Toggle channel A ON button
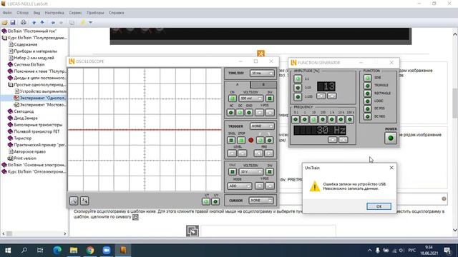This screenshot has width=458, height=257. tap(233, 99)
